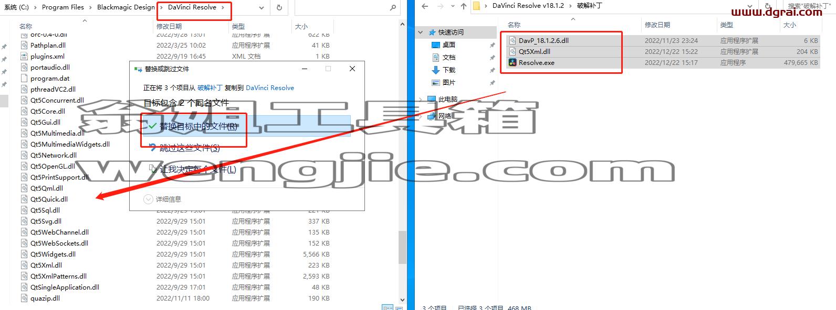Click Program Files breadcrumb in address bar
836x310 pixels.
[62, 7]
